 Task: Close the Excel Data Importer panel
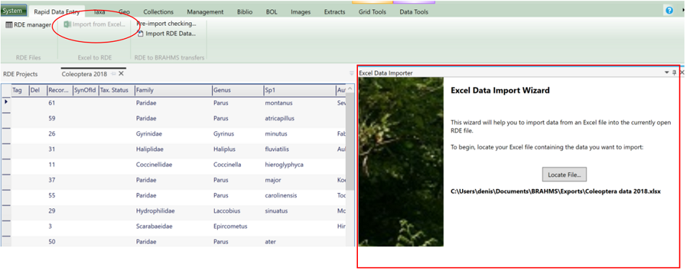[x=682, y=73]
